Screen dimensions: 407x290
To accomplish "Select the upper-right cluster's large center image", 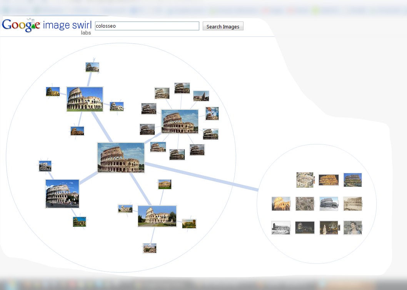I will (x=180, y=121).
